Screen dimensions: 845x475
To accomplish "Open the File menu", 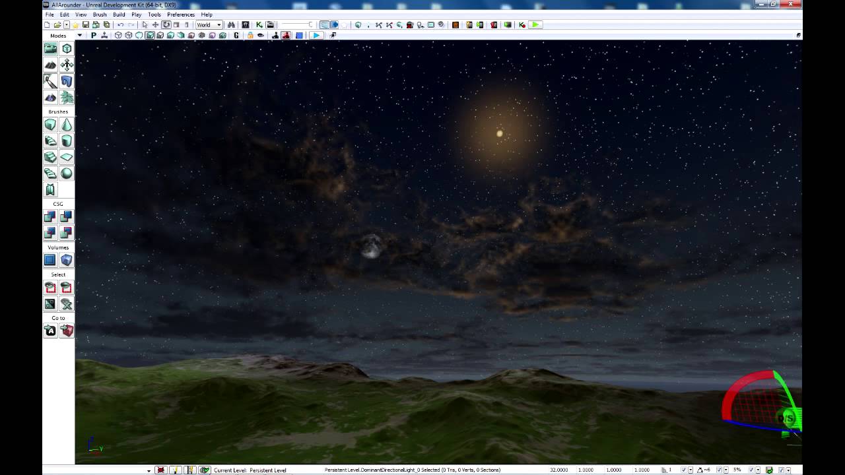I will pyautogui.click(x=50, y=15).
